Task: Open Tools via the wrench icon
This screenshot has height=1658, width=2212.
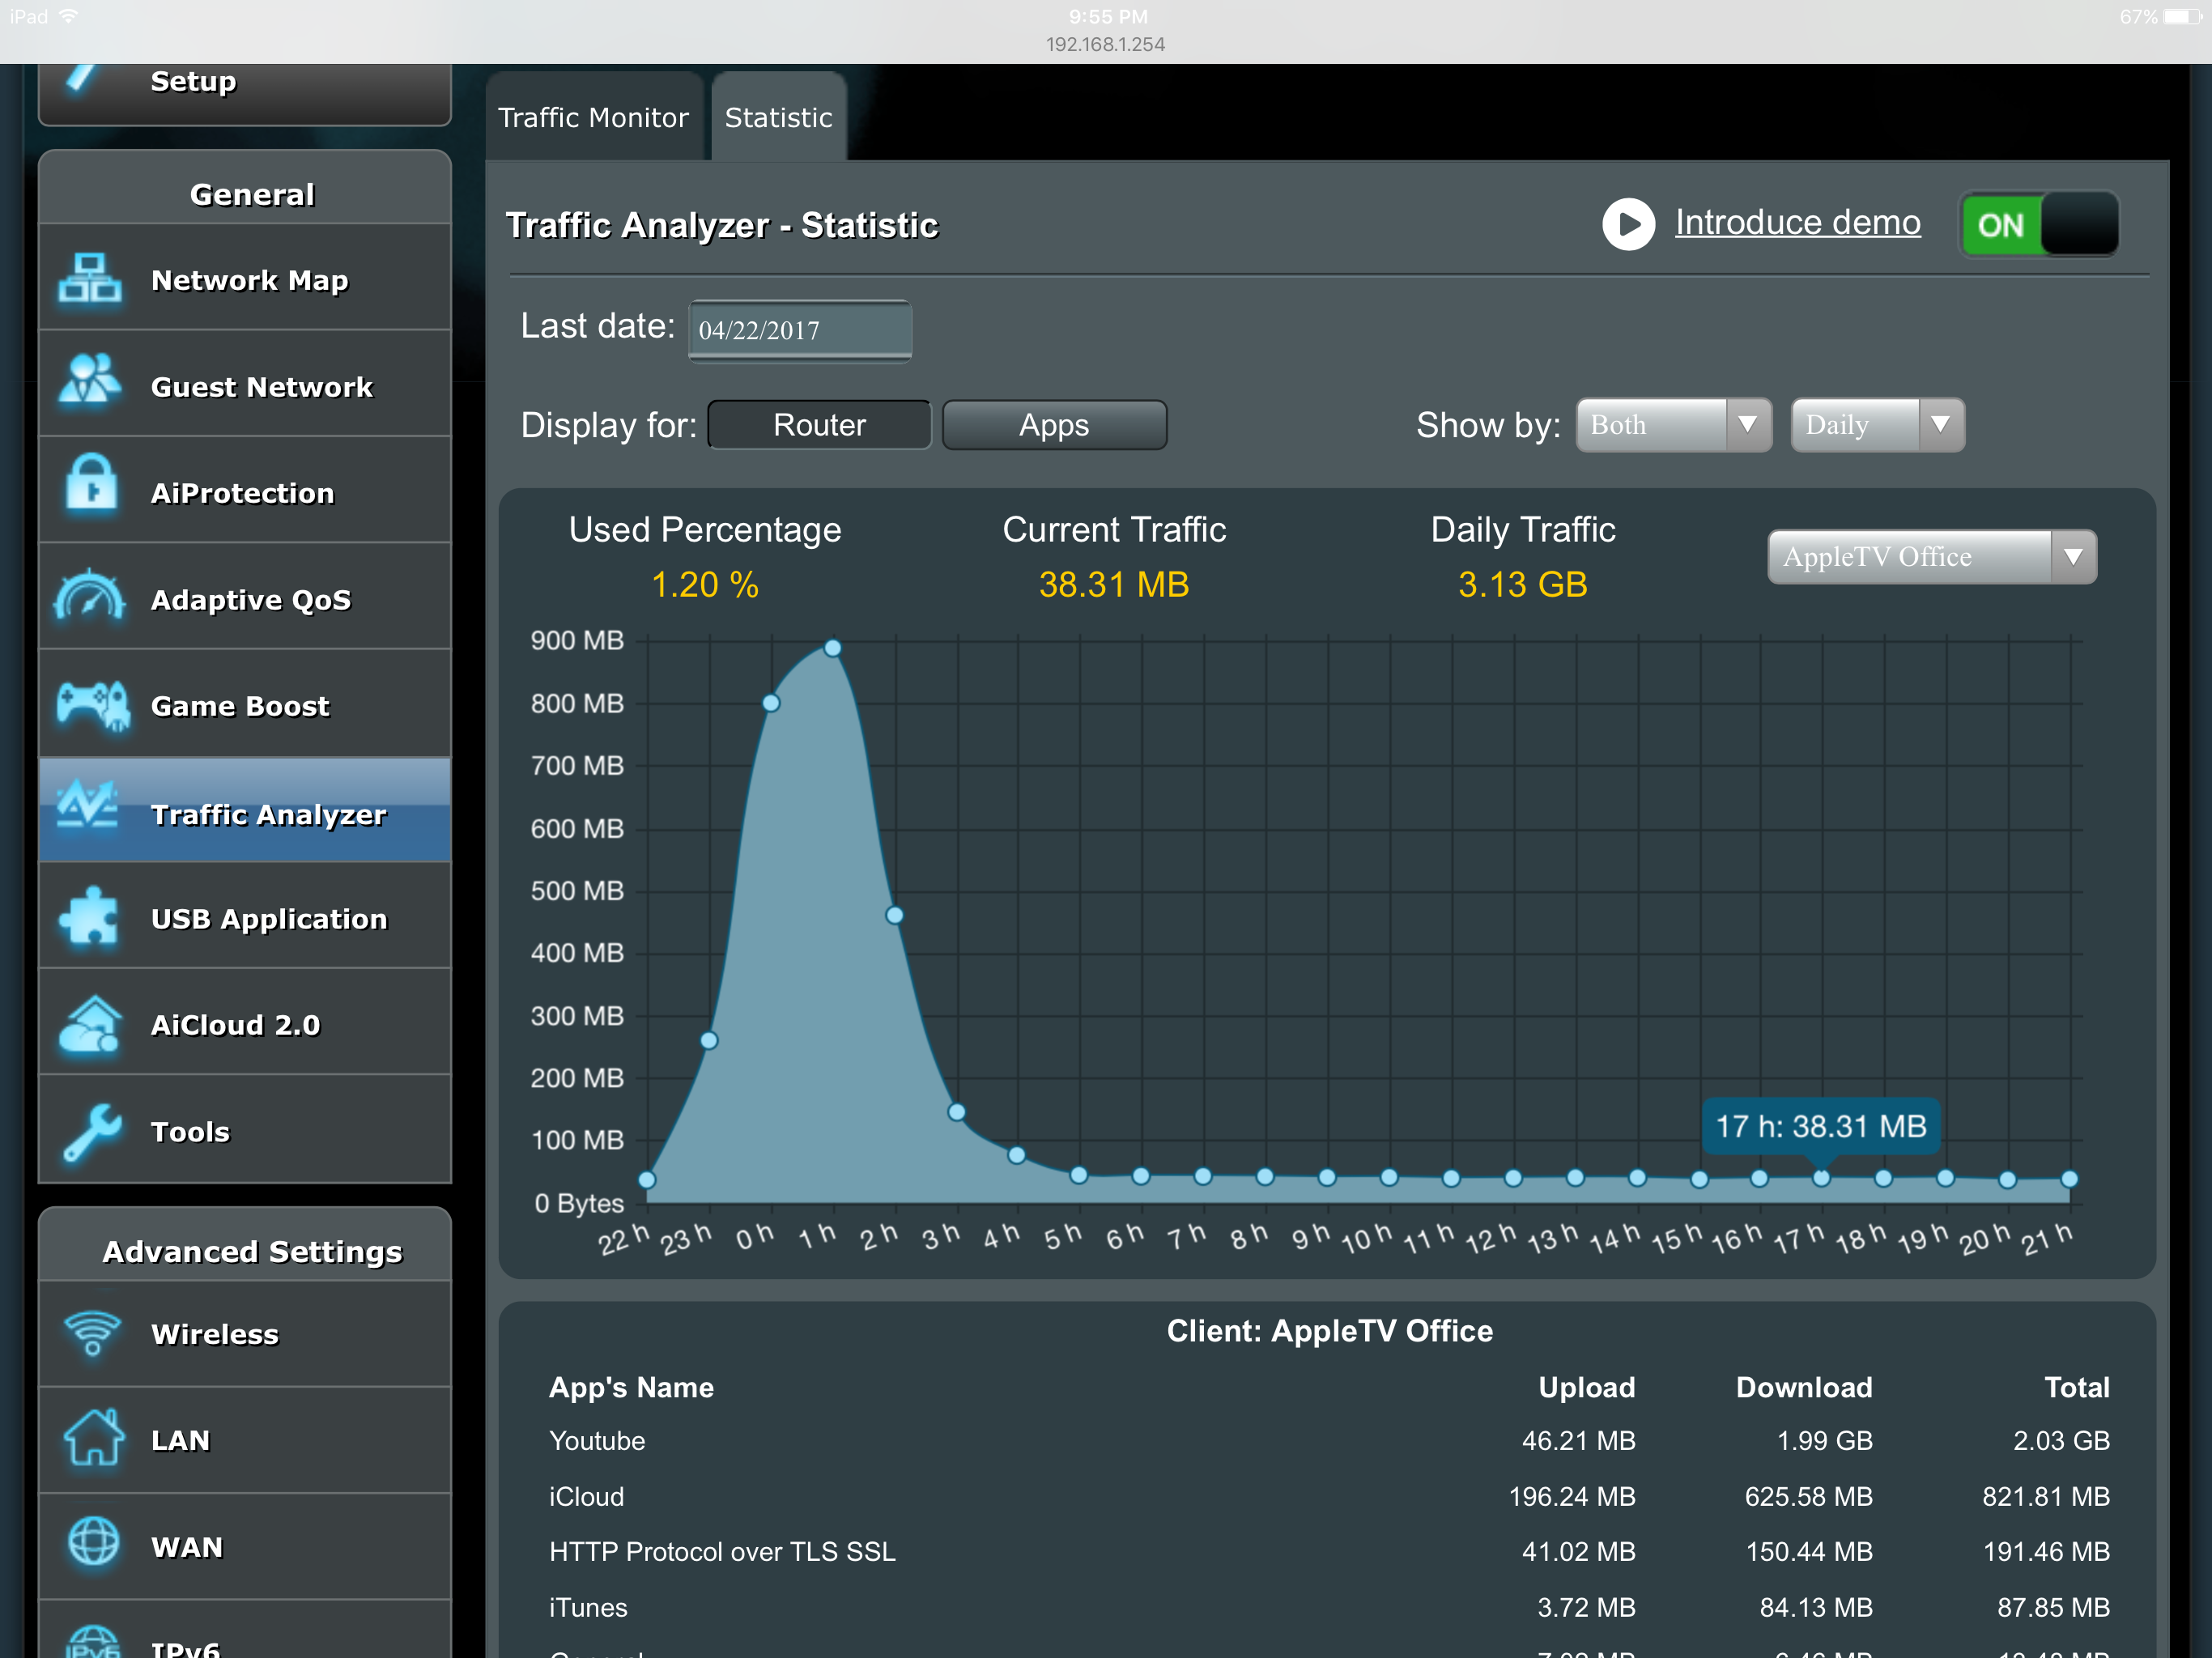Action: (x=92, y=1132)
